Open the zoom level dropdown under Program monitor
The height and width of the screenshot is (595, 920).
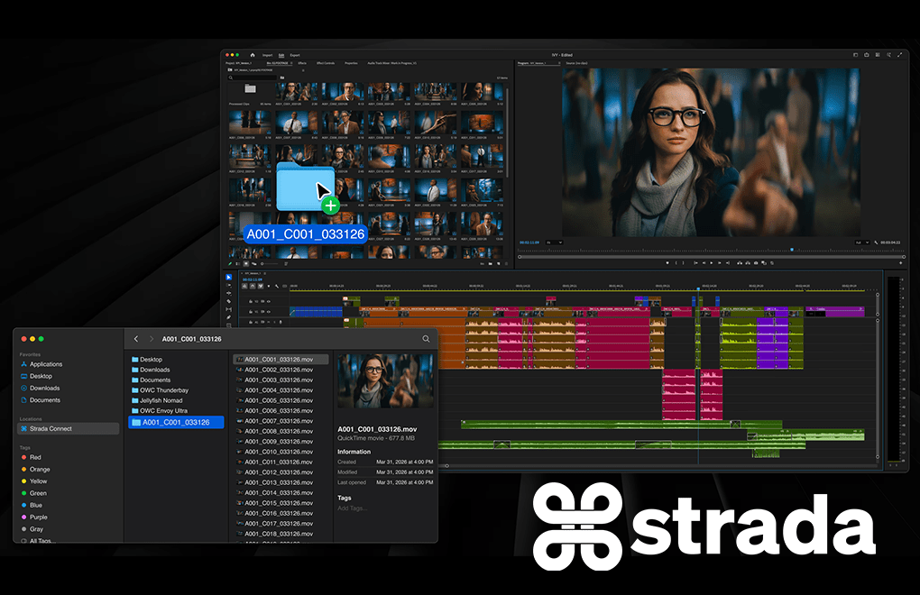[x=554, y=243]
